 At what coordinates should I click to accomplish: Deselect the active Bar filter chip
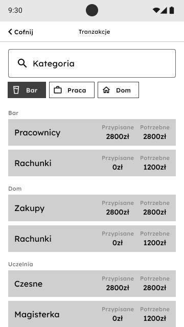pyautogui.click(x=27, y=90)
